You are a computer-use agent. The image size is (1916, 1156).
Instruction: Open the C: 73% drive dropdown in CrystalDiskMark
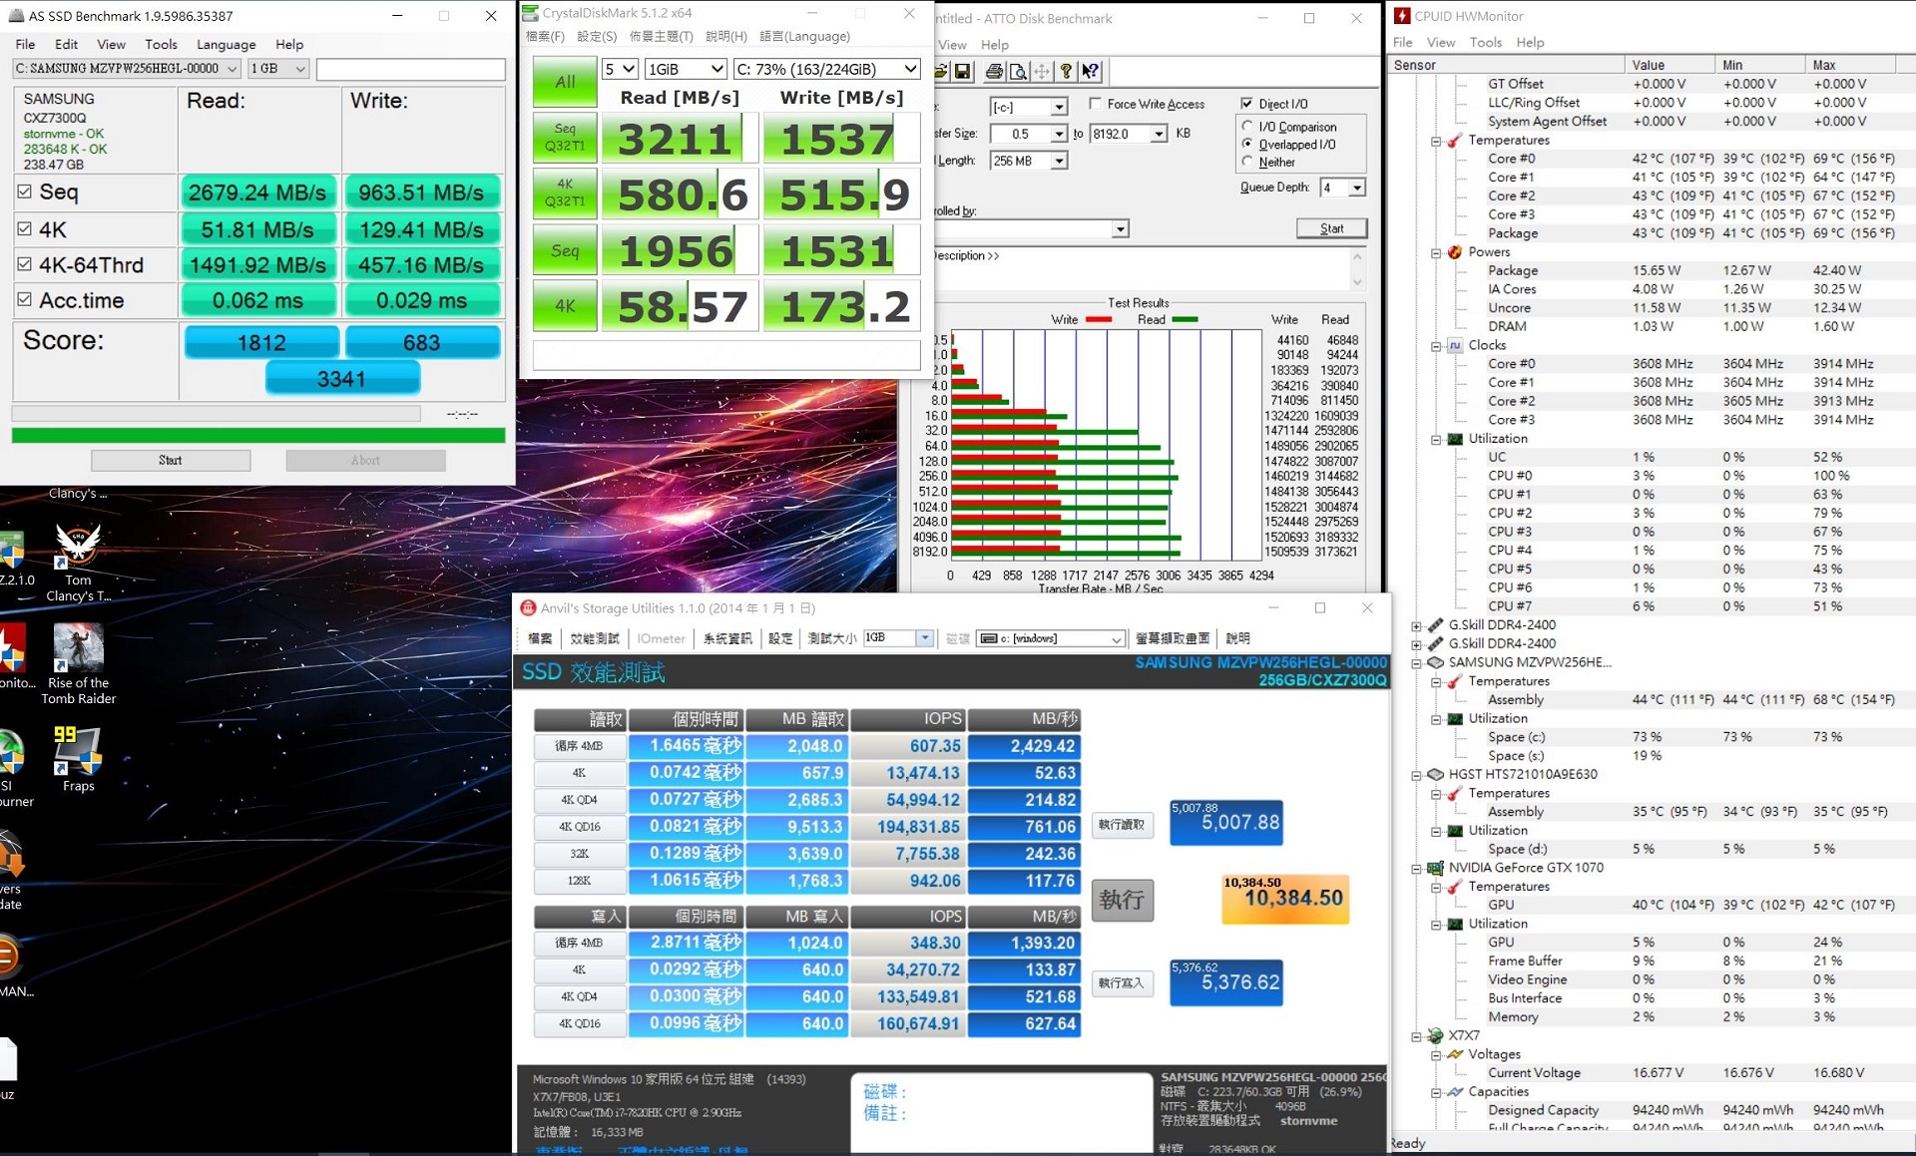pos(826,69)
